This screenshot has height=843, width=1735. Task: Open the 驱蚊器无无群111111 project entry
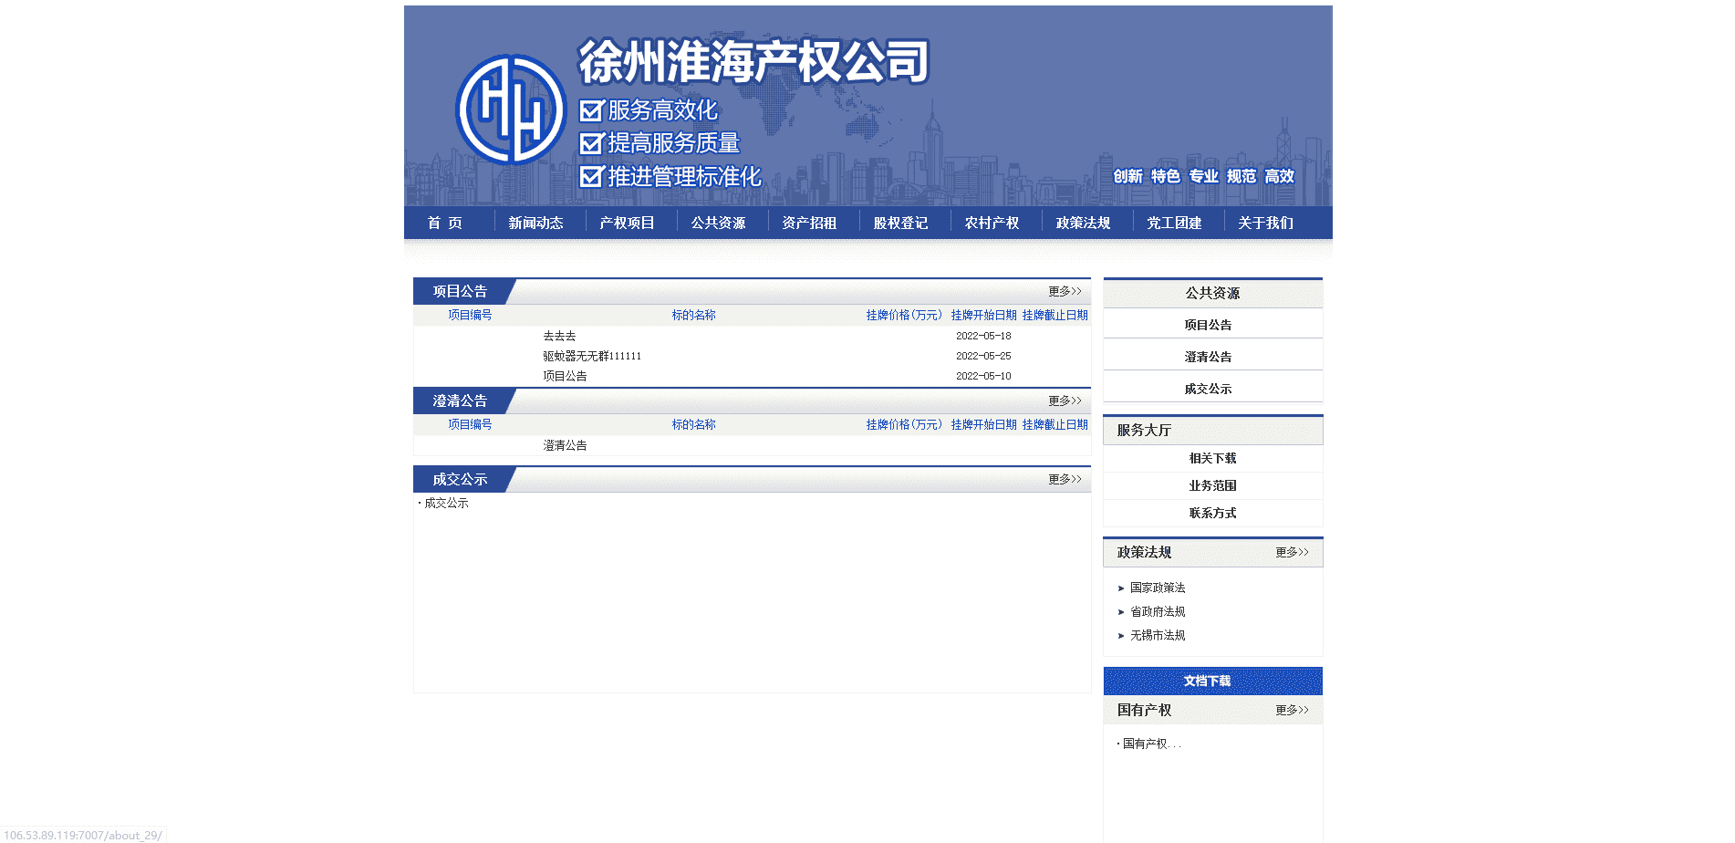[592, 356]
